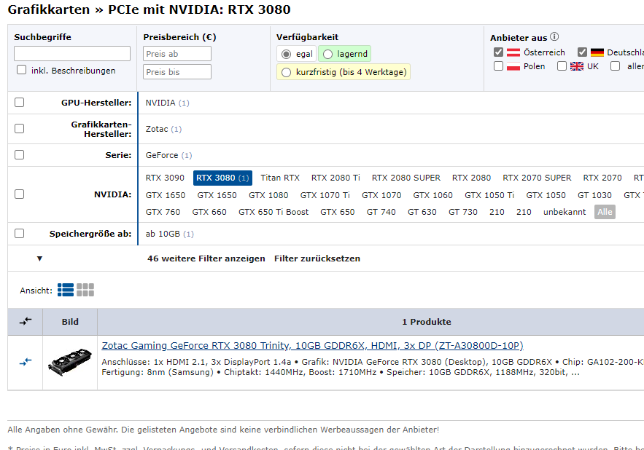Viewport: 644px width, 450px height.
Task: Select RTX 2080 Ti filter option
Action: coord(335,178)
